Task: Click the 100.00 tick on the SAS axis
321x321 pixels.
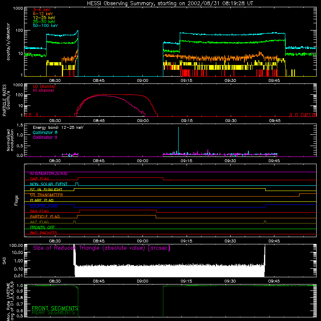Action: click(16, 246)
